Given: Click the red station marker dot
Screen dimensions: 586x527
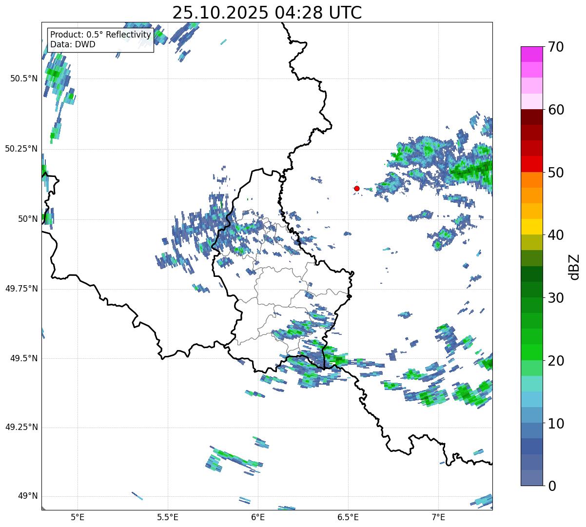Looking at the screenshot, I should pyautogui.click(x=357, y=188).
